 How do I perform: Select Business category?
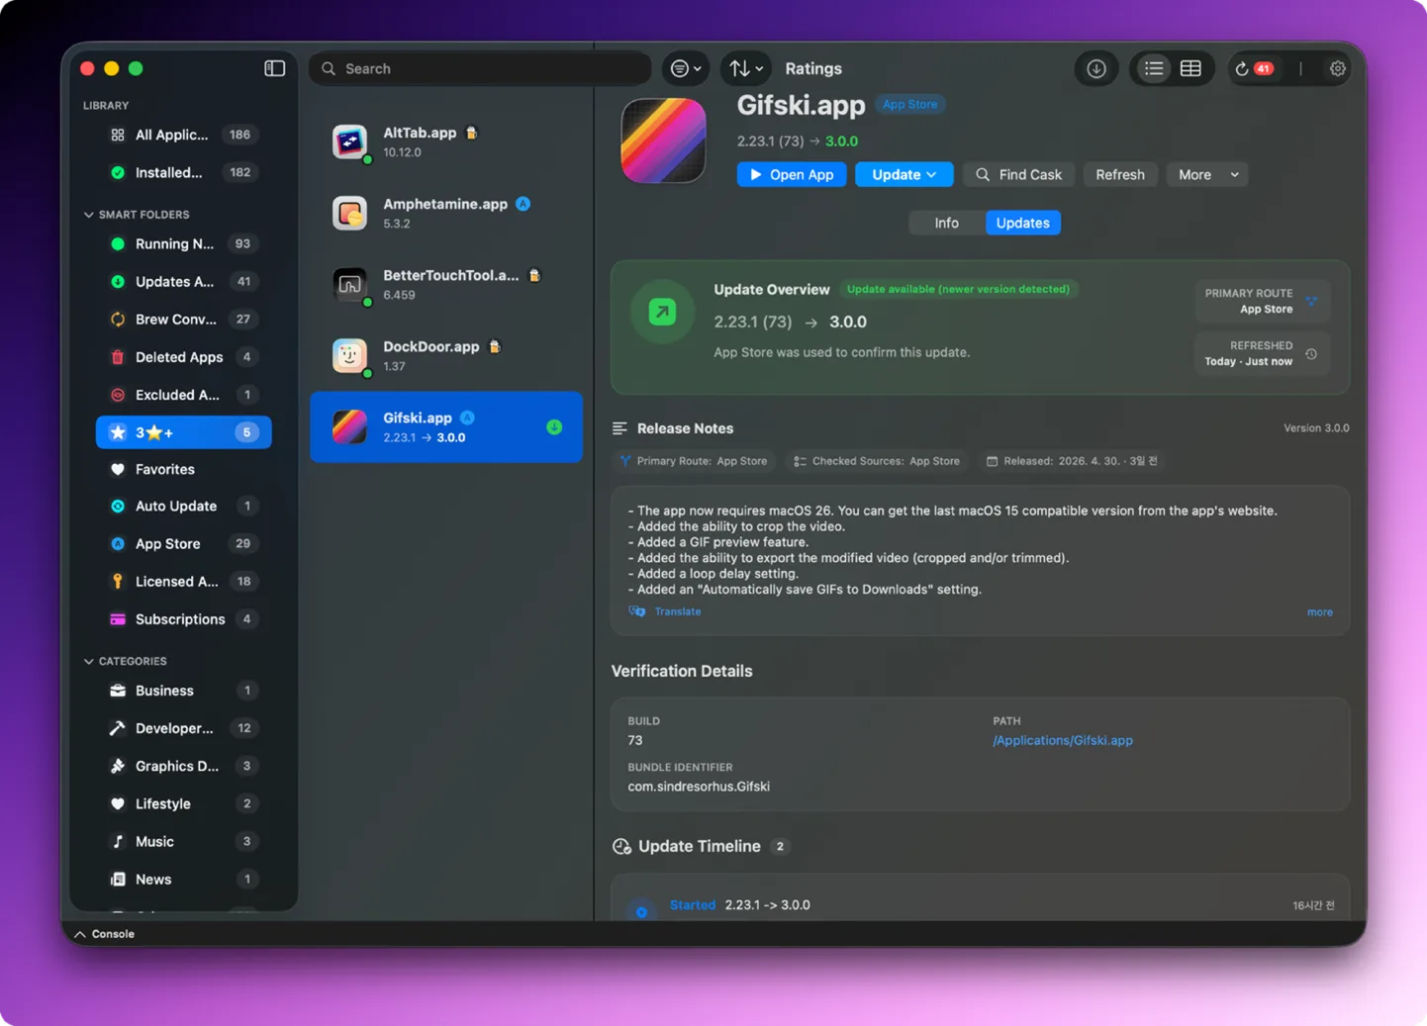[x=183, y=690]
